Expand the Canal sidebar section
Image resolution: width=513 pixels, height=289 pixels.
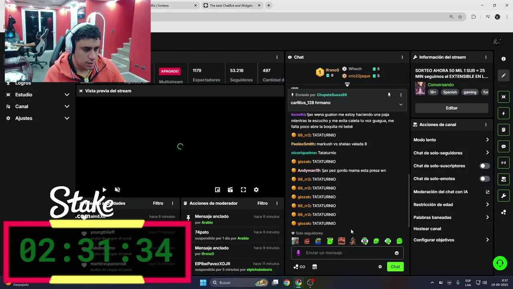pyautogui.click(x=67, y=106)
